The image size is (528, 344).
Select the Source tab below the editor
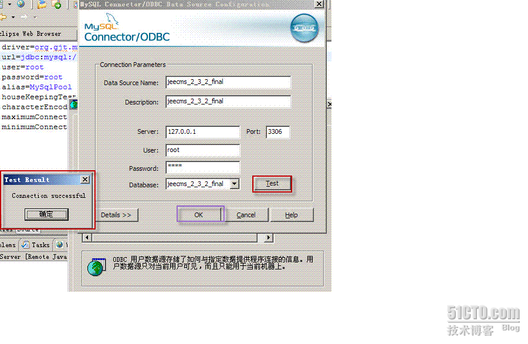[x=28, y=230]
